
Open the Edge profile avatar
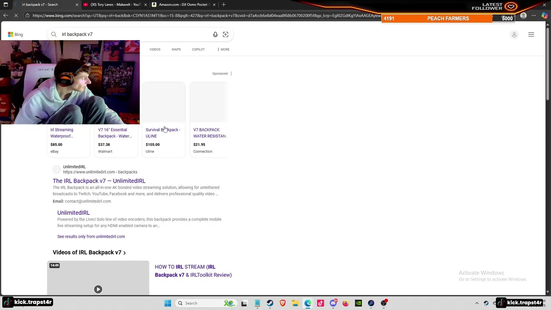(523, 15)
